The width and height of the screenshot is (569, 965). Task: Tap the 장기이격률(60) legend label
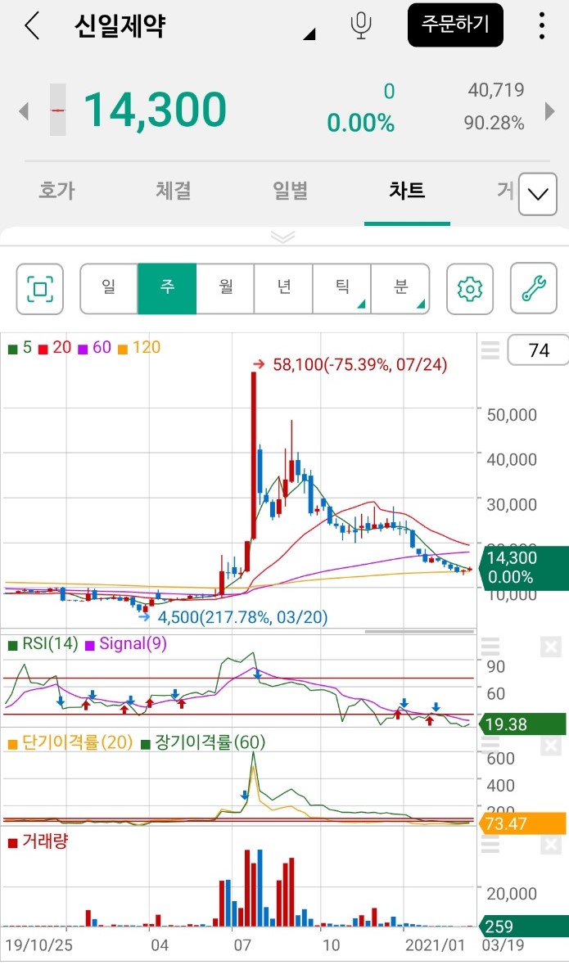click(202, 743)
